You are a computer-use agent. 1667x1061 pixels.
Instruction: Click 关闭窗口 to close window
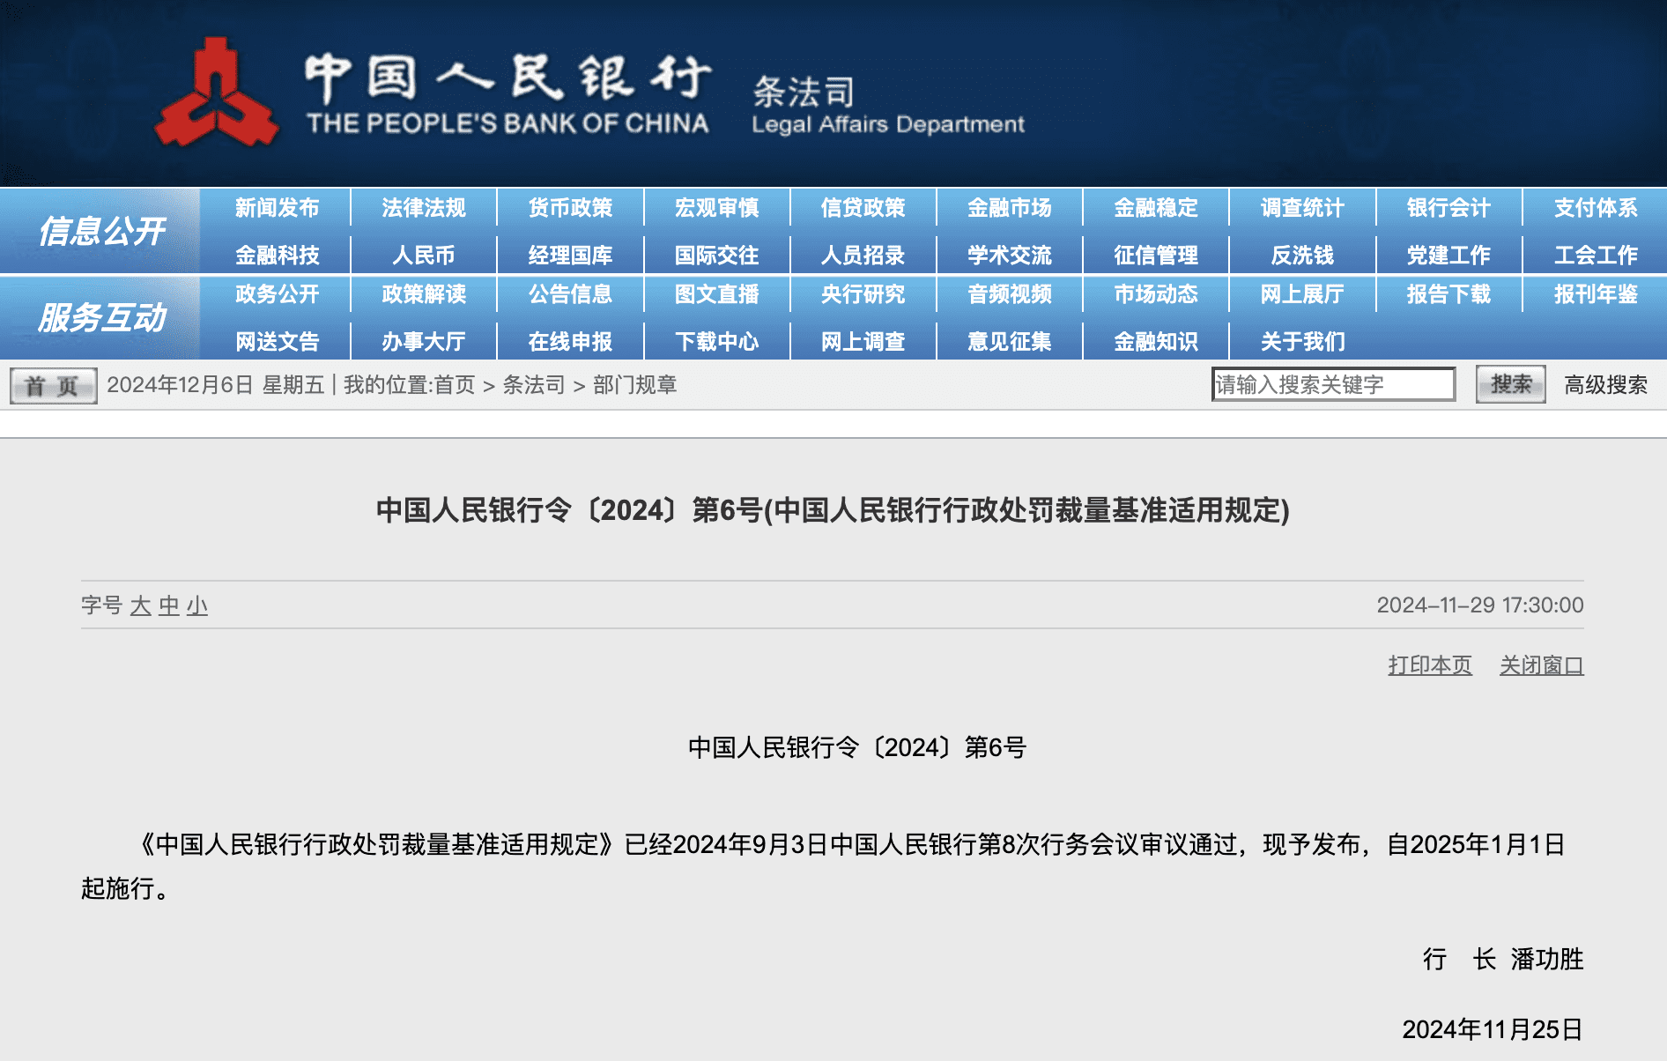(1542, 665)
